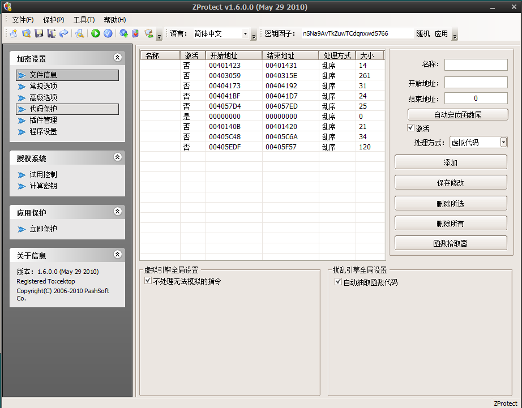
Task: Open a file using the first toolbar icon
Action: click(x=25, y=34)
